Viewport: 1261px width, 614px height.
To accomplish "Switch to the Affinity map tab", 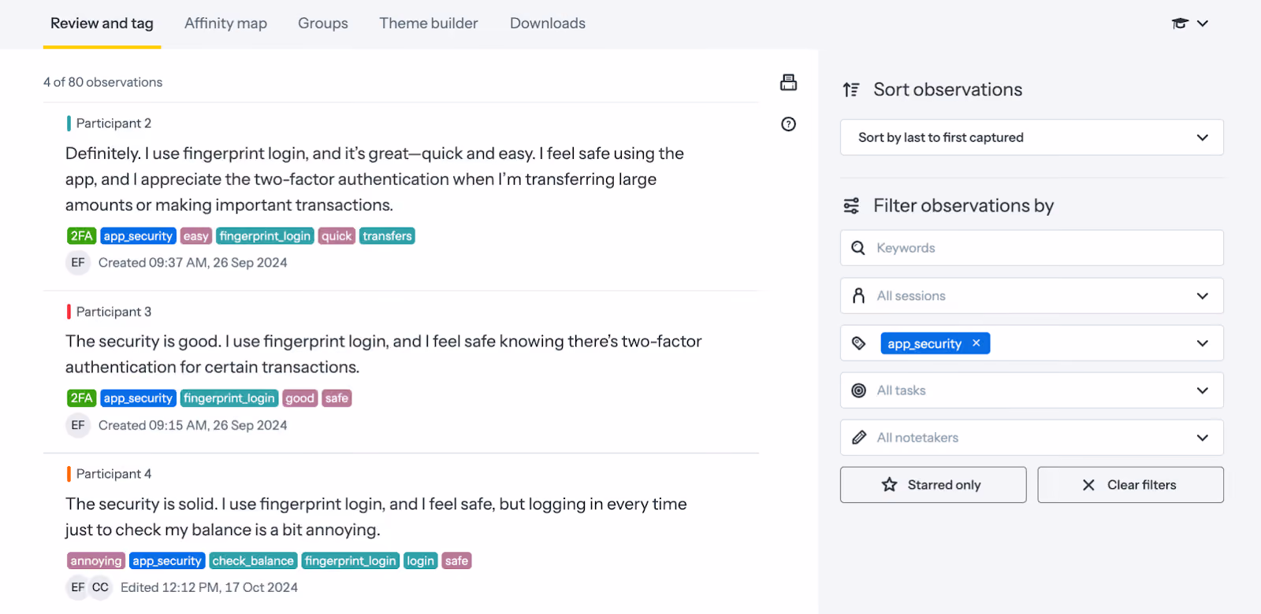I will [x=225, y=24].
